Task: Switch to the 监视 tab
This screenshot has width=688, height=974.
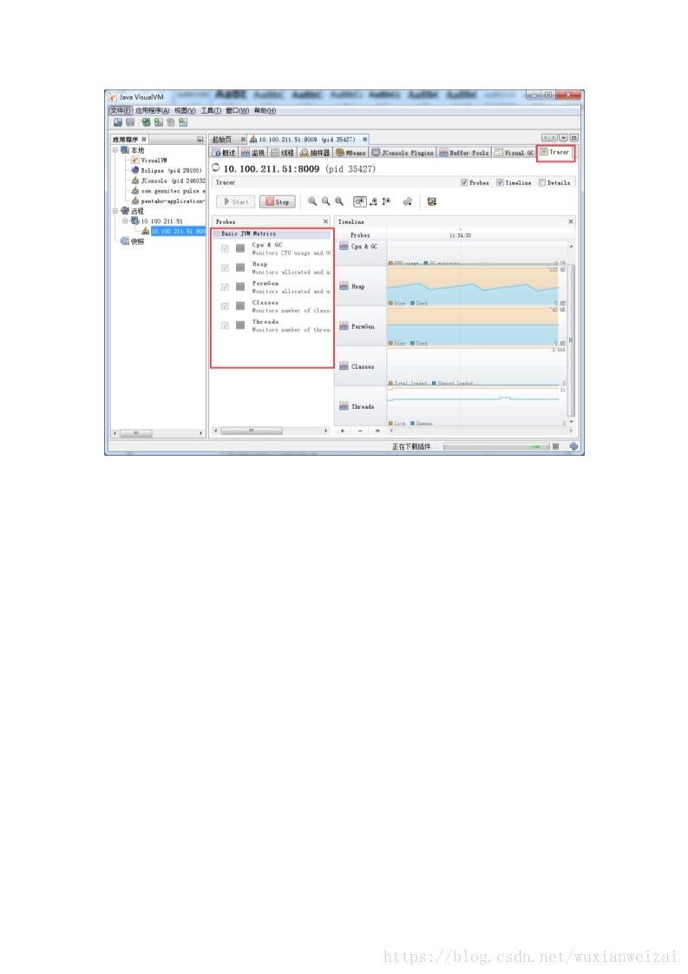Action: [x=253, y=152]
